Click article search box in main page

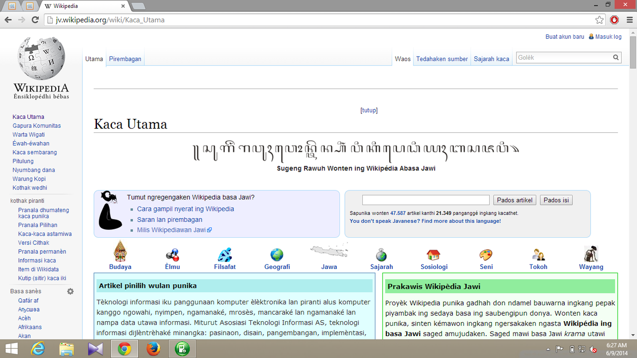[x=425, y=200]
